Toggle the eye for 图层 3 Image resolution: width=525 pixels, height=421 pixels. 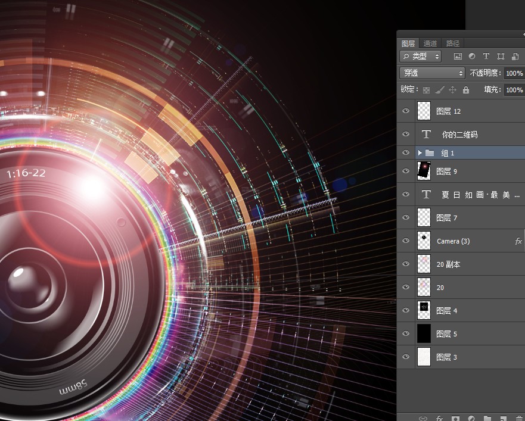pos(406,357)
